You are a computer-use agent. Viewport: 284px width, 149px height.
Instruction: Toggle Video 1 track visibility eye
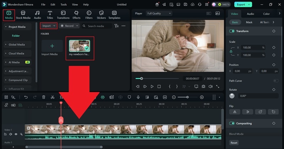tap(16, 134)
